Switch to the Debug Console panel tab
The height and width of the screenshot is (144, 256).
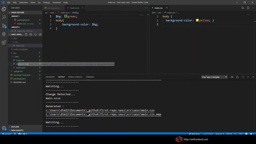75,77
